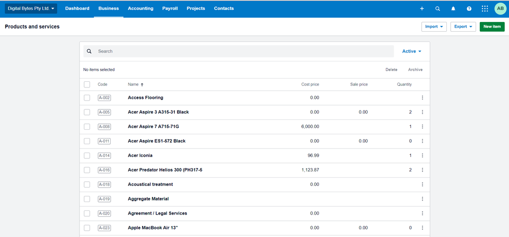Viewport: 509px width, 237px height.
Task: Open the Payroll menu
Action: point(170,8)
